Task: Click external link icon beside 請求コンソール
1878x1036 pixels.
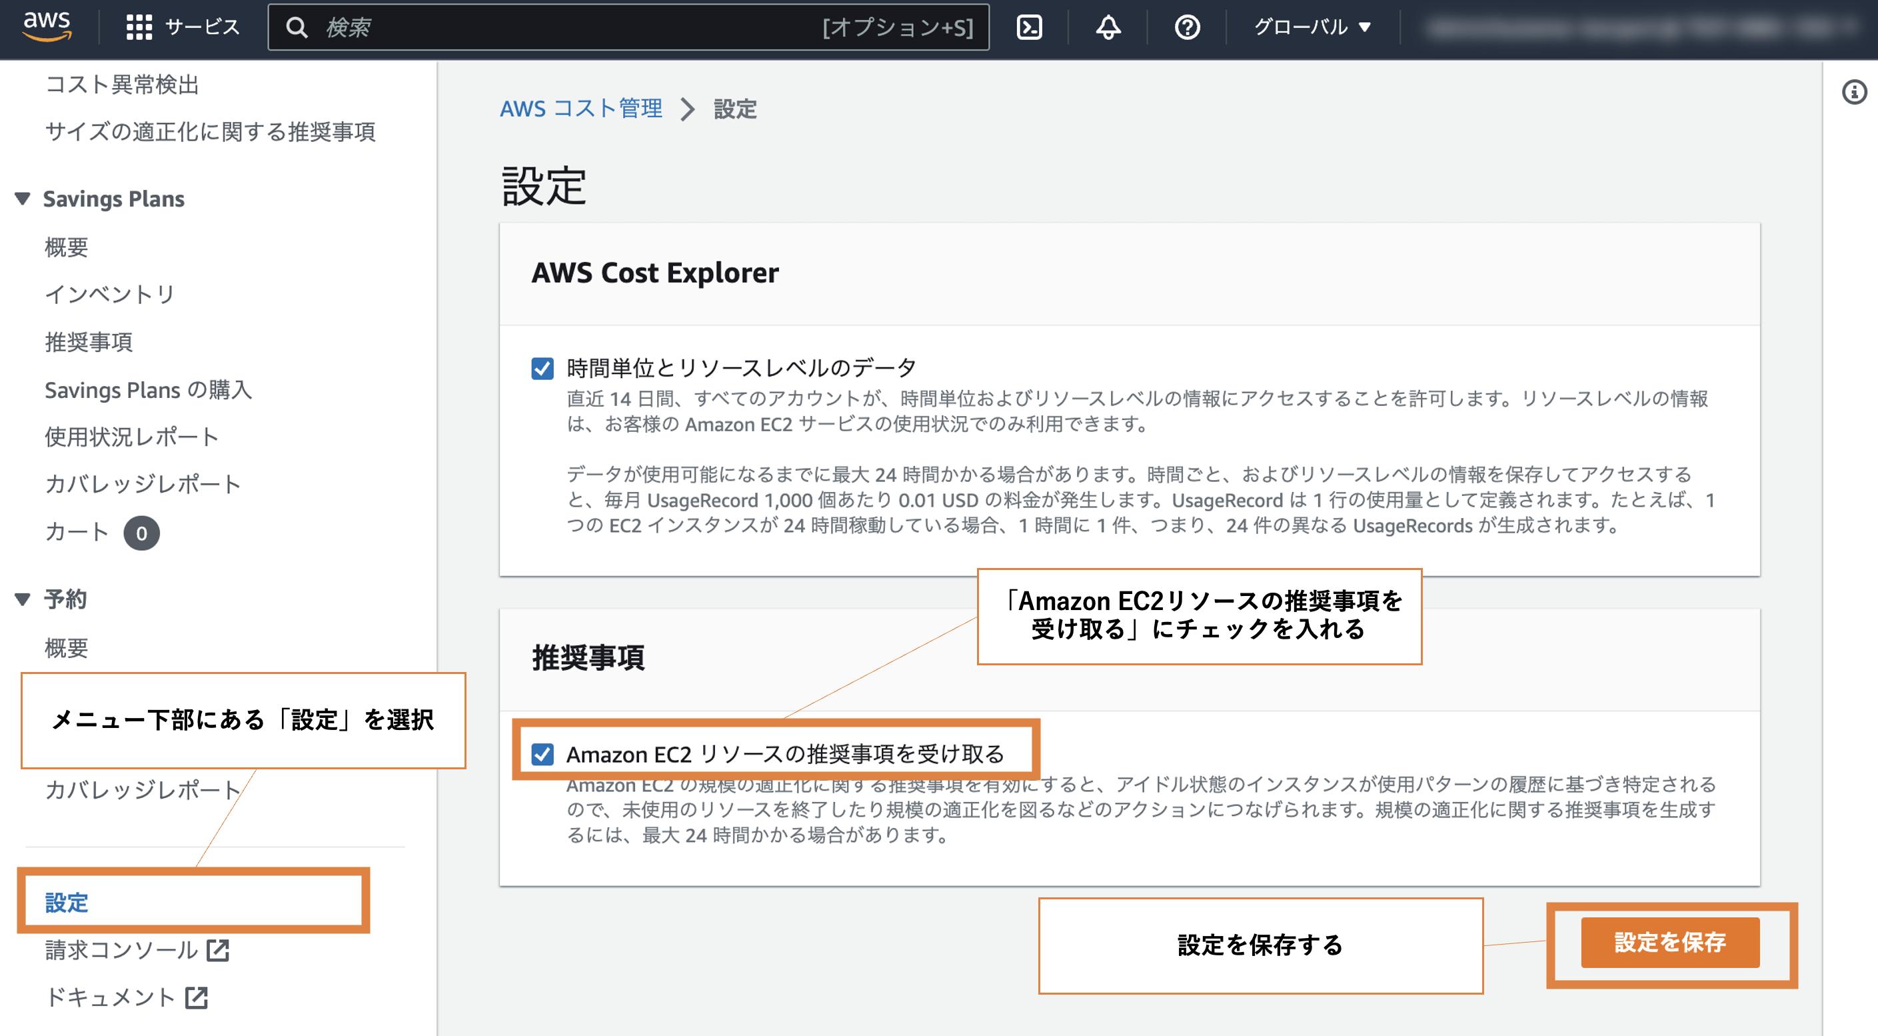Action: pyautogui.click(x=217, y=950)
